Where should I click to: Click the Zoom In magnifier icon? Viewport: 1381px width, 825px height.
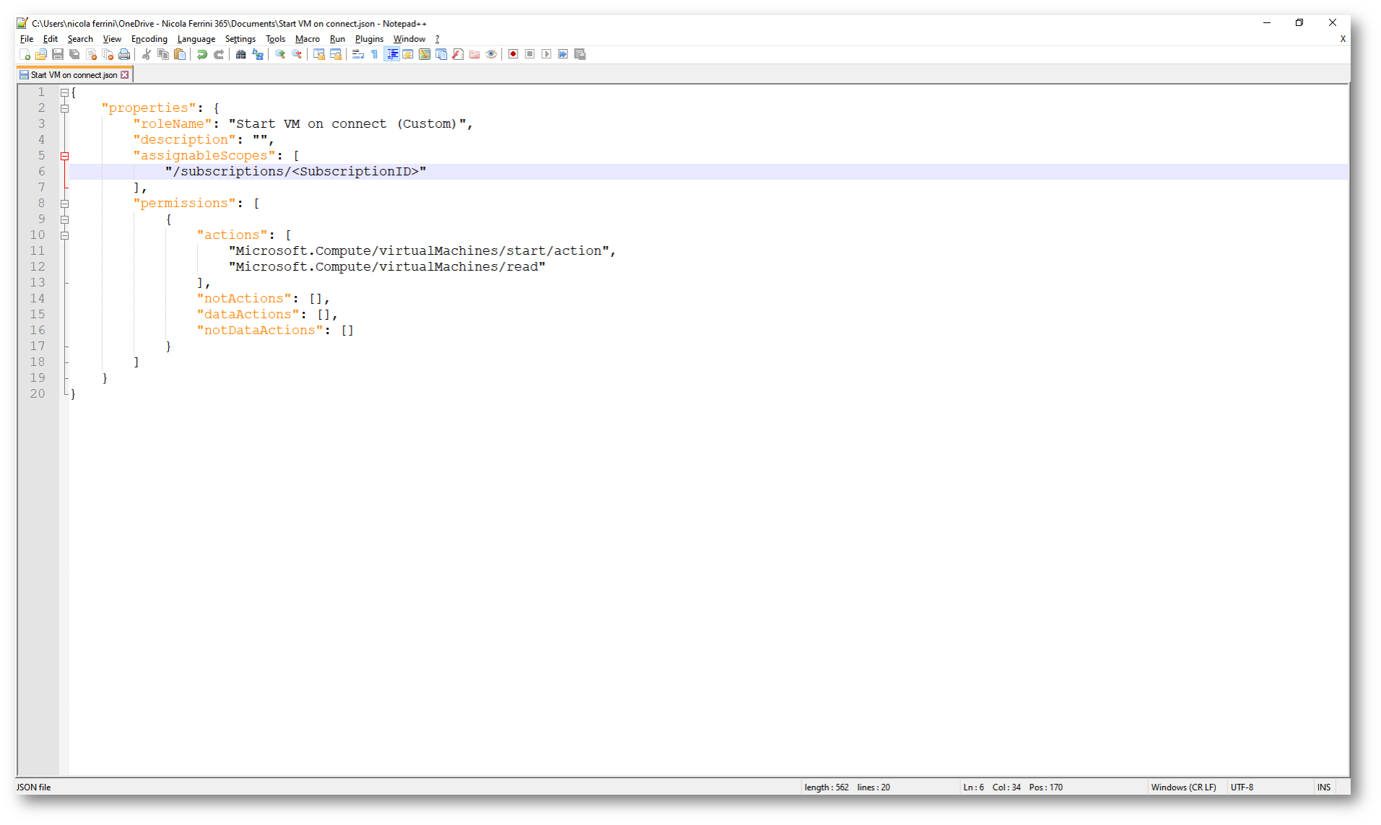point(280,55)
